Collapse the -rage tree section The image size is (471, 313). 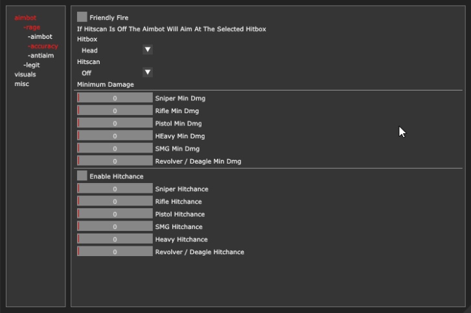coord(32,27)
